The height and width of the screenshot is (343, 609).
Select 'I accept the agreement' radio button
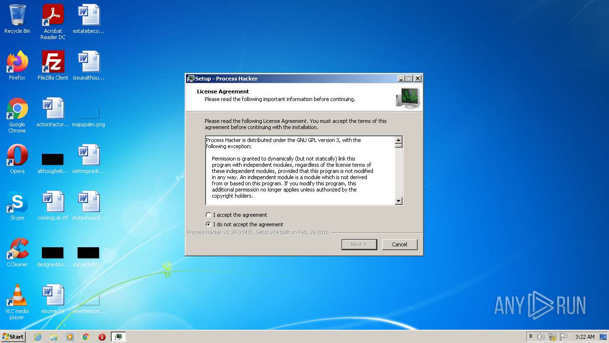(208, 215)
